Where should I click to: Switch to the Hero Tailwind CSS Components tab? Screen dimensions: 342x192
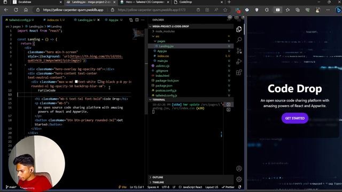145,2
